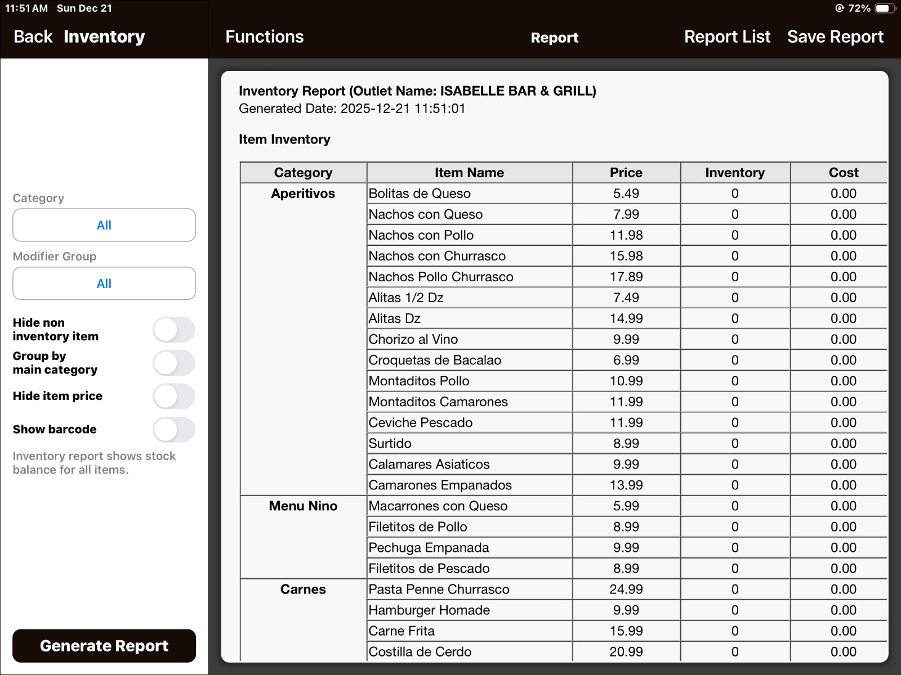Open the Modifier Group All selector
Image resolution: width=901 pixels, height=675 pixels.
click(104, 283)
